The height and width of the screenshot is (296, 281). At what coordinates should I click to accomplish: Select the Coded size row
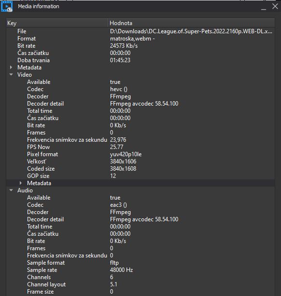coord(140,169)
